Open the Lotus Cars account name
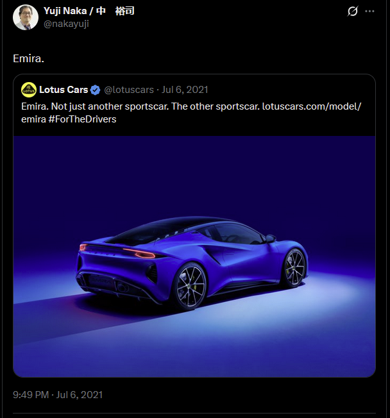Screen dimensions: 390x418 tap(64, 90)
